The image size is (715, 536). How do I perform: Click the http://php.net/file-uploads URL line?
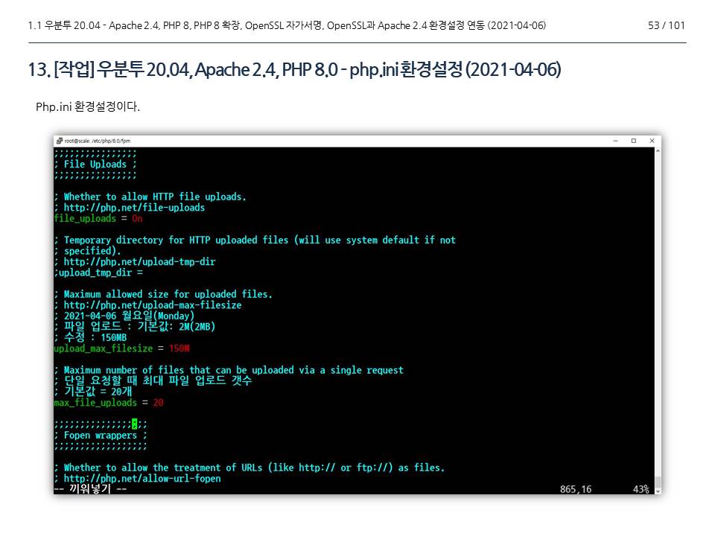click(130, 208)
